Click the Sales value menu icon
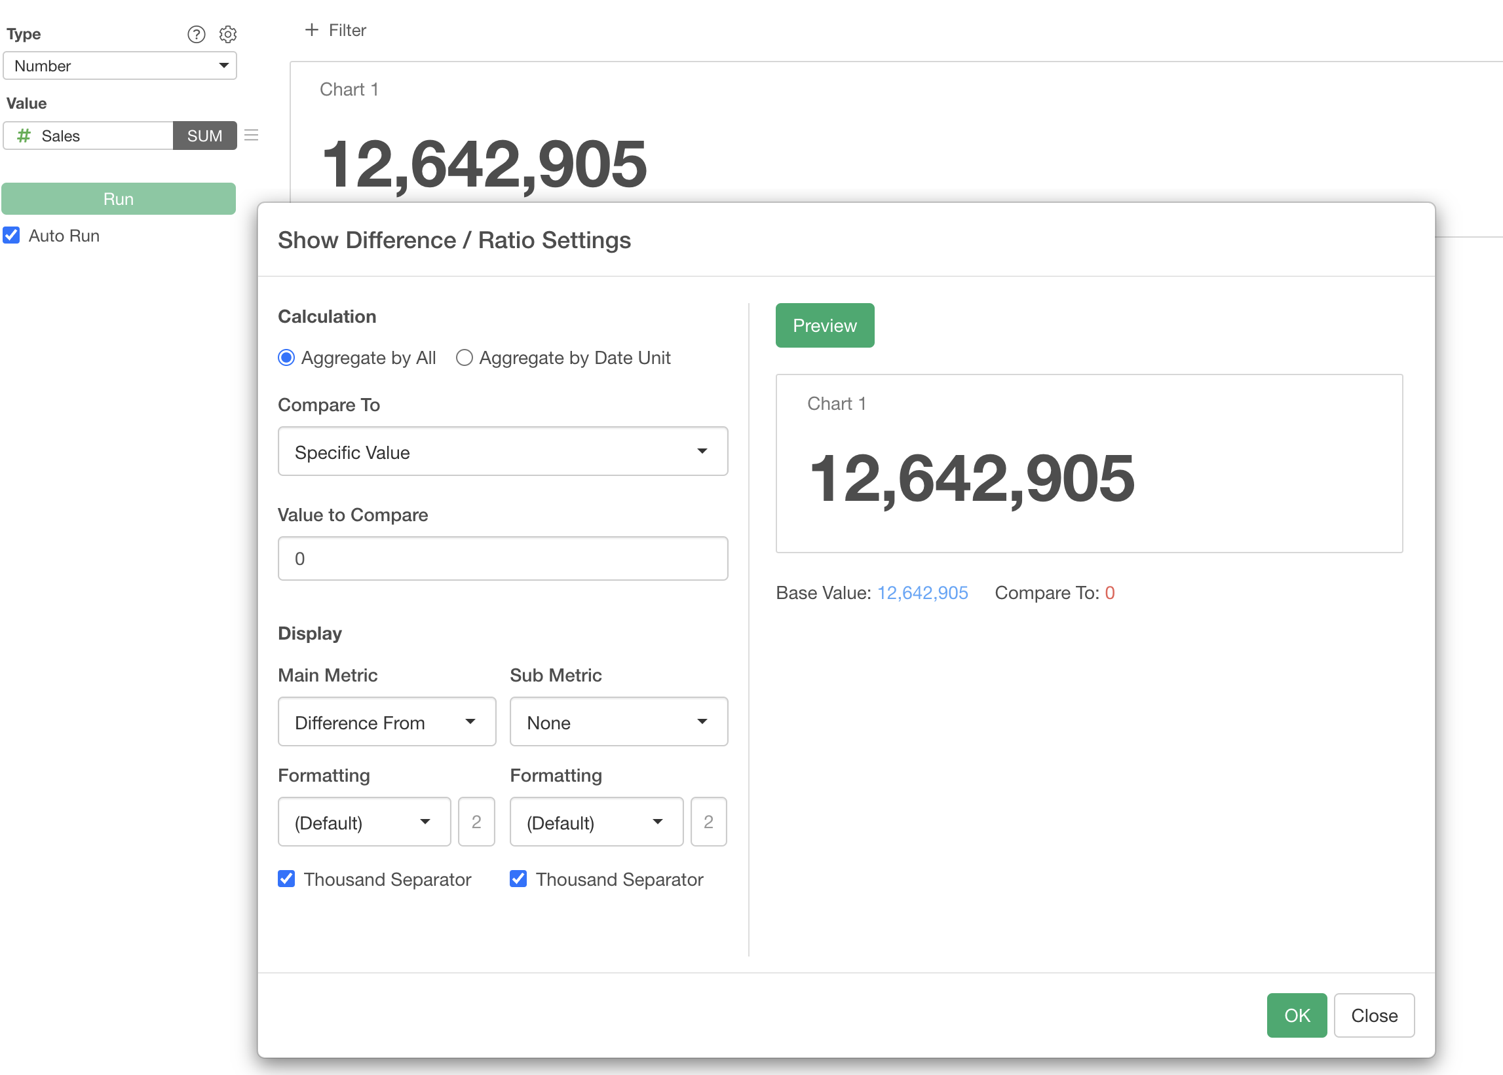1503x1075 pixels. pyautogui.click(x=251, y=135)
